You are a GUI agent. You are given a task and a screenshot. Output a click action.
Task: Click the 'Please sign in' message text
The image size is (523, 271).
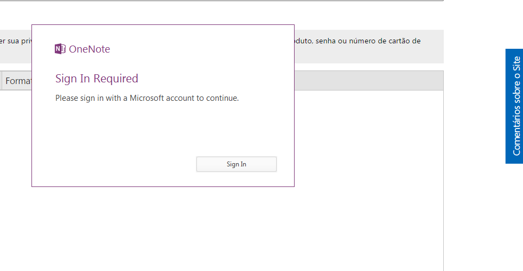tap(147, 98)
